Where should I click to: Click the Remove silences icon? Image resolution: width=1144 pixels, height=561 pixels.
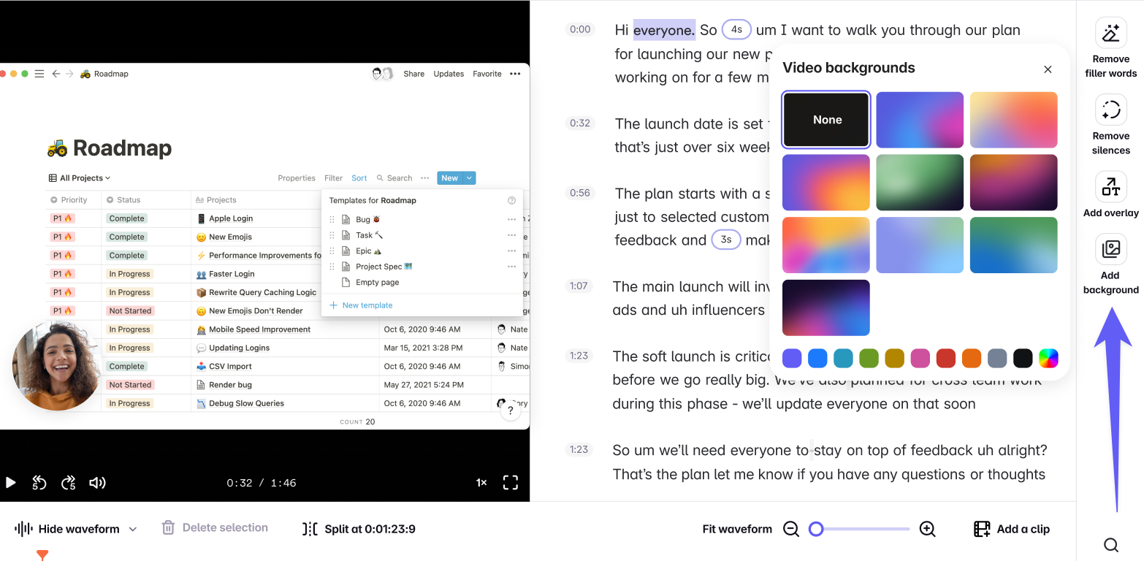pyautogui.click(x=1110, y=110)
